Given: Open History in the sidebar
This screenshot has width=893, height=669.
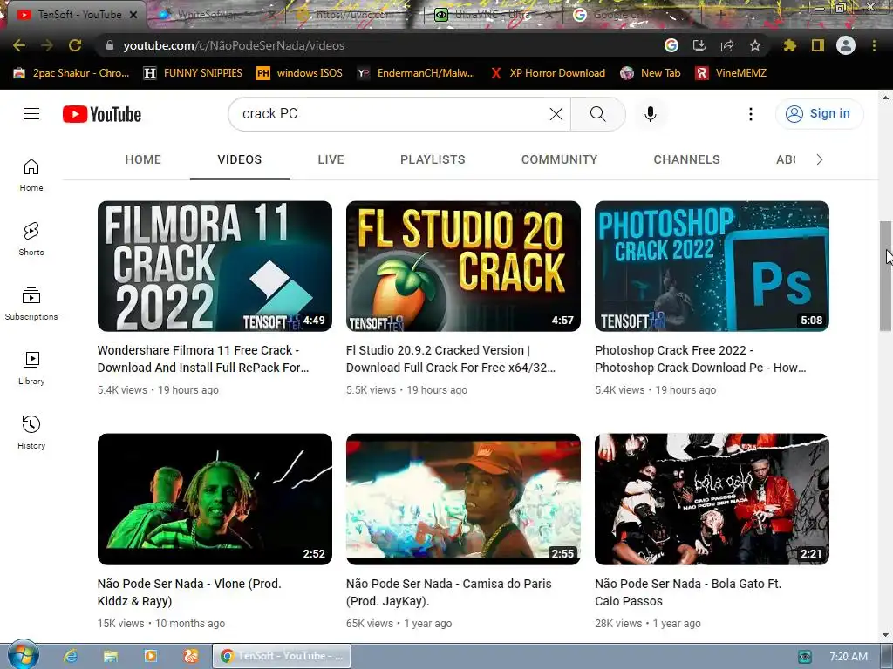Looking at the screenshot, I should coord(31,432).
